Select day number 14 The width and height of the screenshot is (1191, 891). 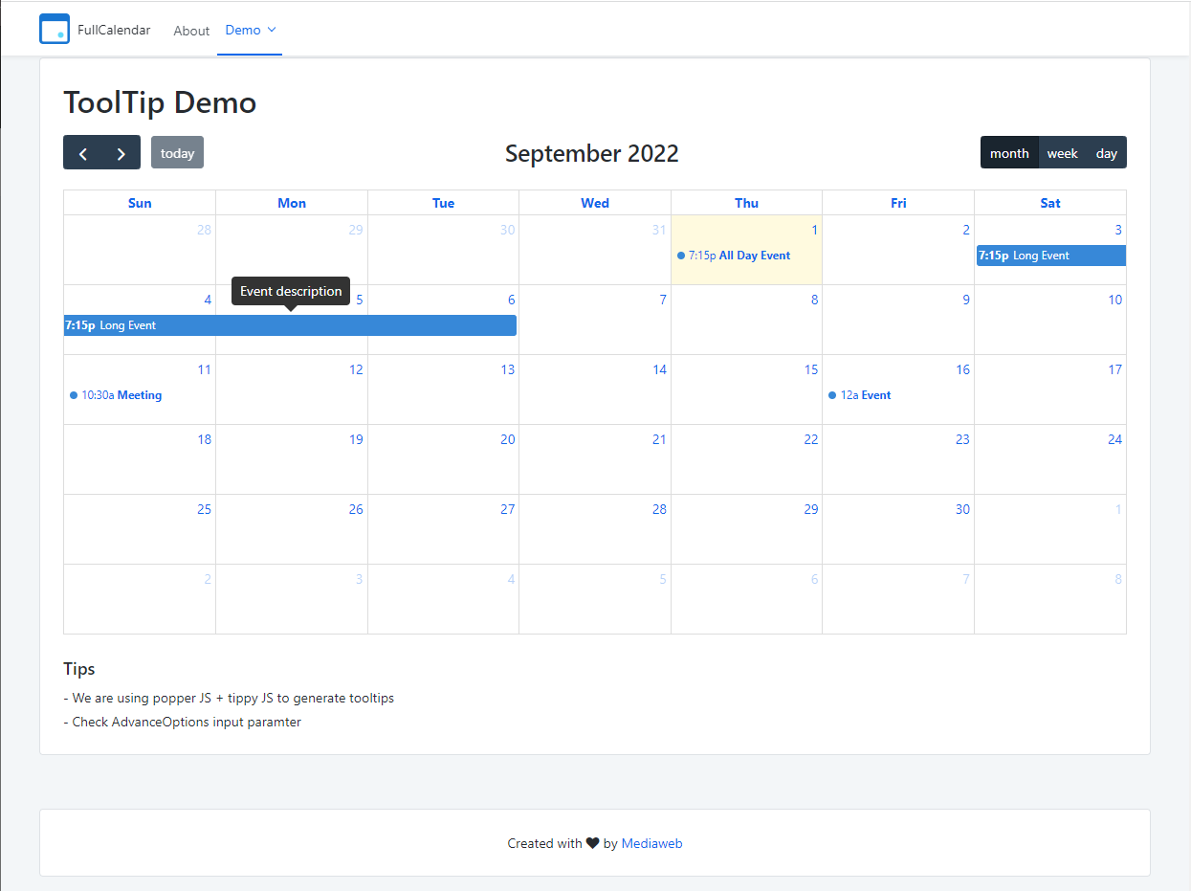click(x=659, y=369)
